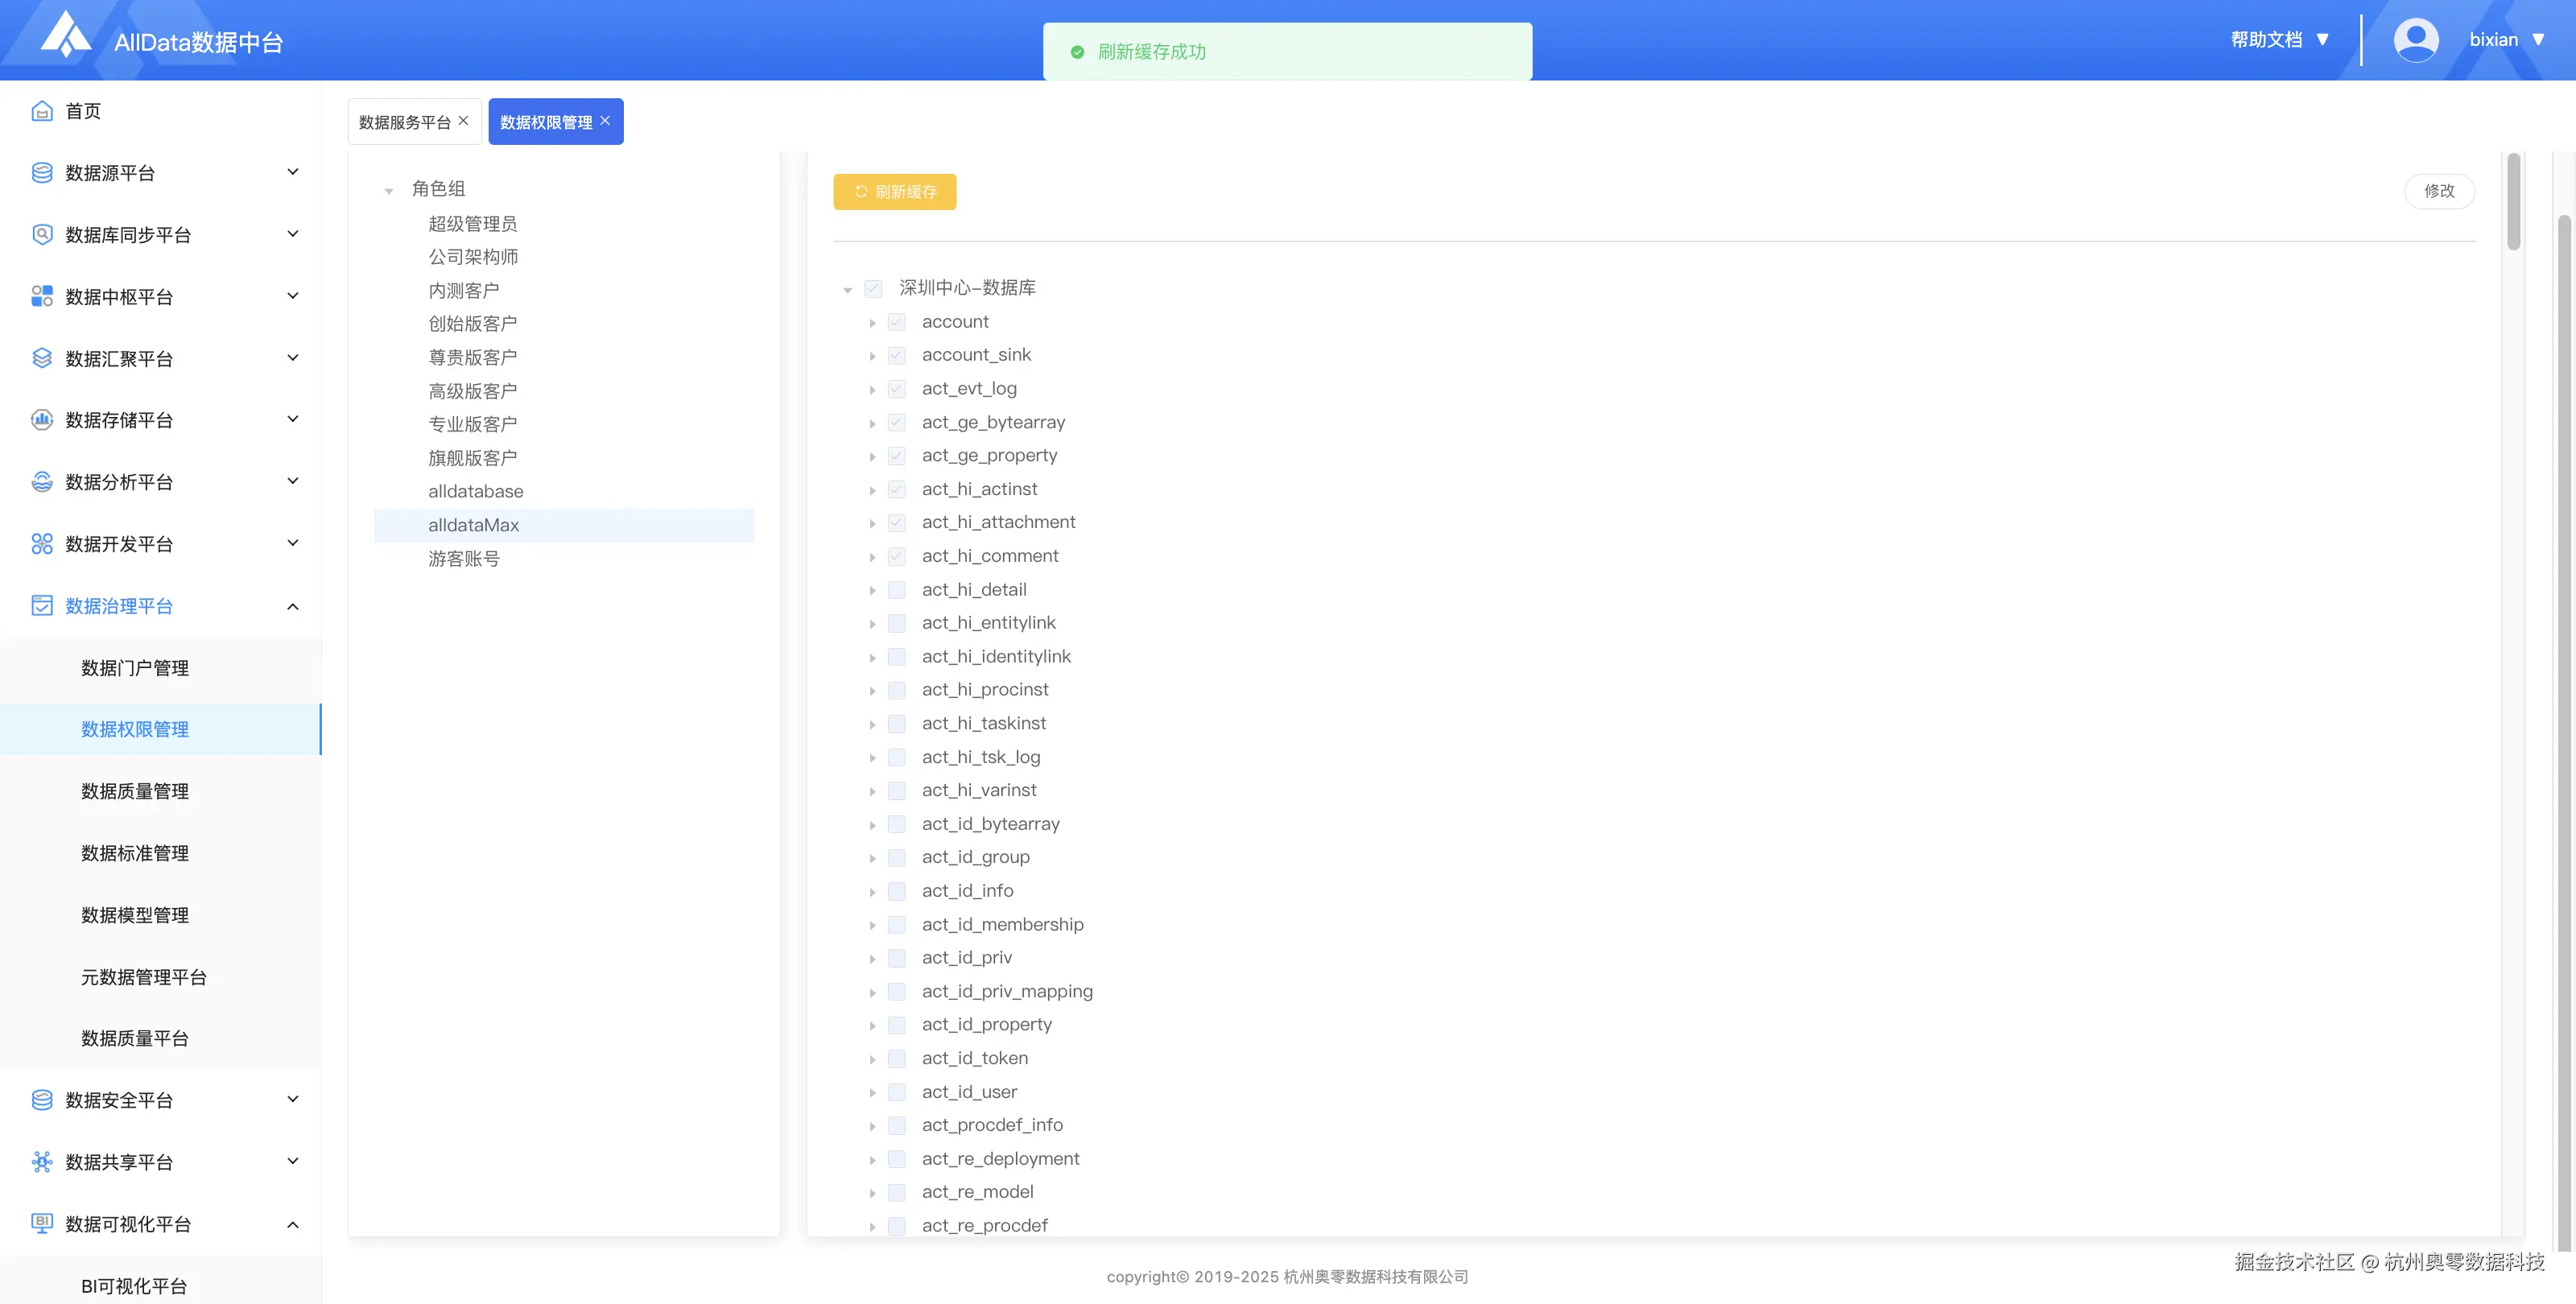The image size is (2576, 1304).
Task: Click the permissions panel vertical scrollbar
Action: click(2513, 201)
